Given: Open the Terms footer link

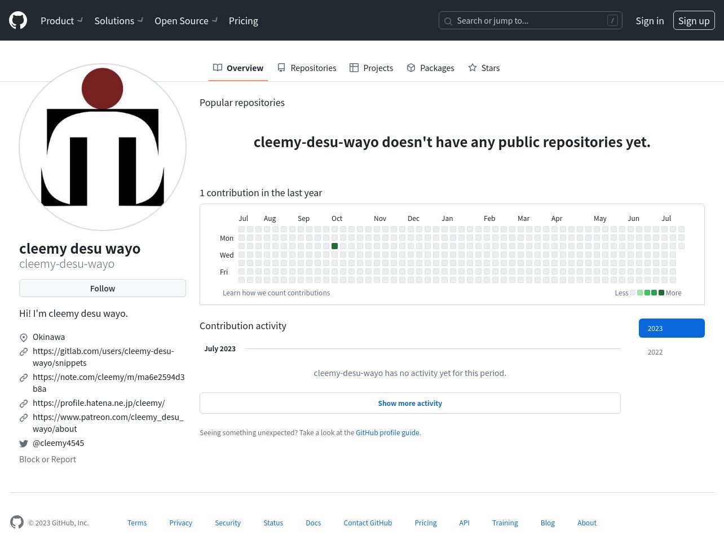Looking at the screenshot, I should point(137,523).
